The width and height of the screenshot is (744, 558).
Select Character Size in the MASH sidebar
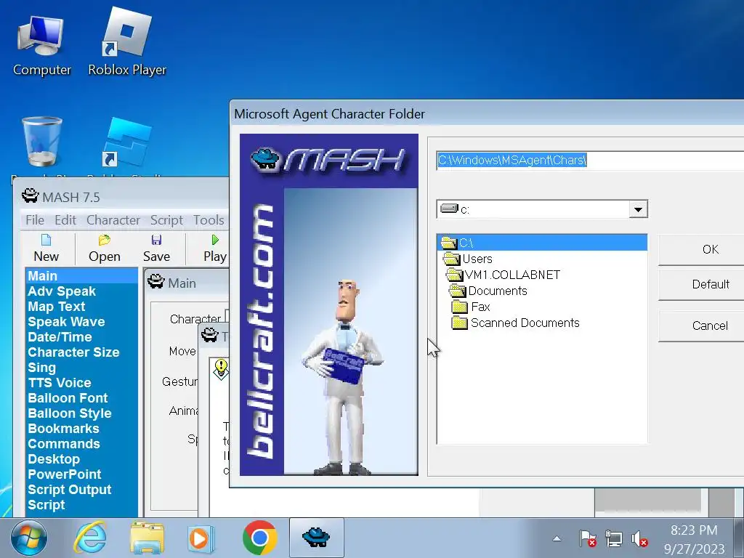[81, 352]
